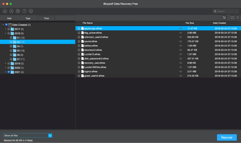Check the box for loginui.efires
This screenshot has height=143, width=241.
coord(79,71)
